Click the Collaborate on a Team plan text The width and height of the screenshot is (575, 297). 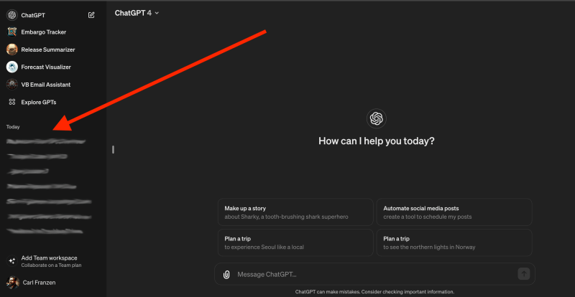[x=51, y=265]
